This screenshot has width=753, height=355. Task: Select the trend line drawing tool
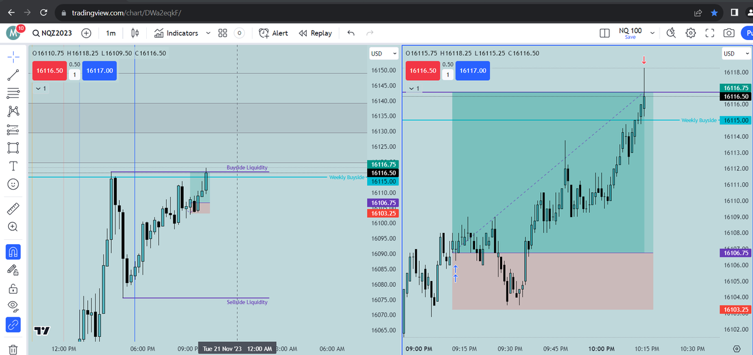click(x=13, y=75)
